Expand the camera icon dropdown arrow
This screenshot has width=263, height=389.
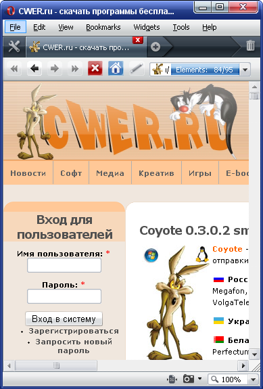coord(200,379)
